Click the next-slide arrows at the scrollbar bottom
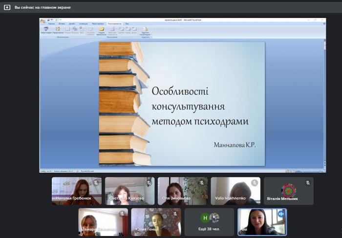 pyautogui.click(x=325, y=165)
